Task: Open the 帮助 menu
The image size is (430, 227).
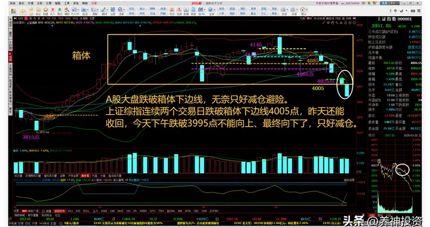Action: 85,3
